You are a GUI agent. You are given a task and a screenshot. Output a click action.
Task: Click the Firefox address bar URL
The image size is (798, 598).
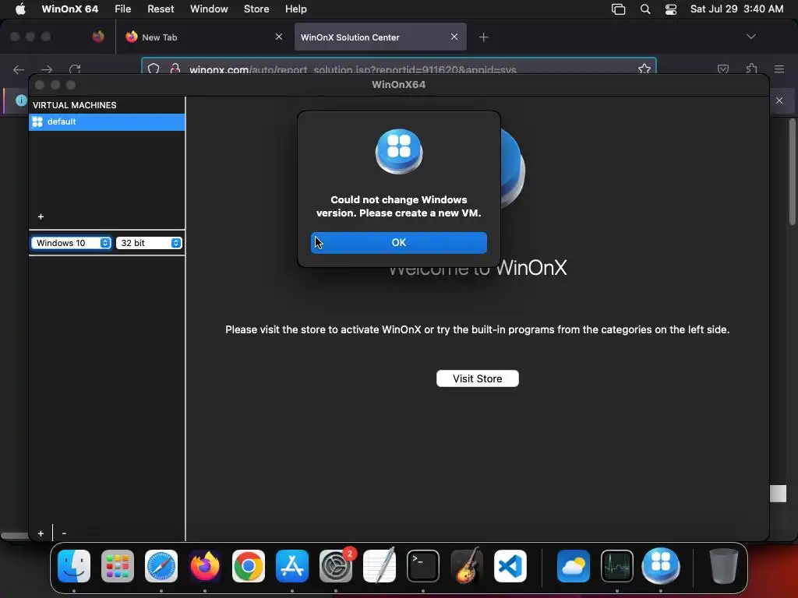(x=353, y=69)
